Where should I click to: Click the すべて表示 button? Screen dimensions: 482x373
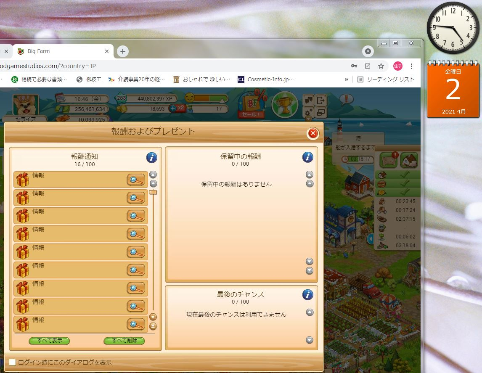pos(49,341)
